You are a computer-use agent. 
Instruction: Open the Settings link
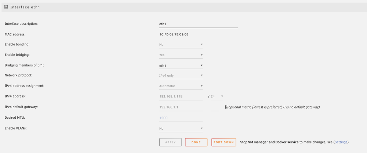tap(341, 142)
